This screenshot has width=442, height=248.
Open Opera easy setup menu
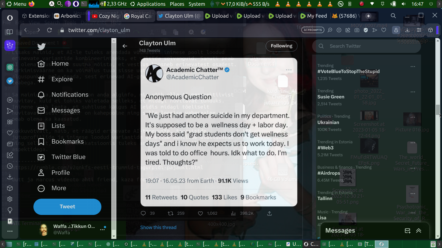(419, 30)
